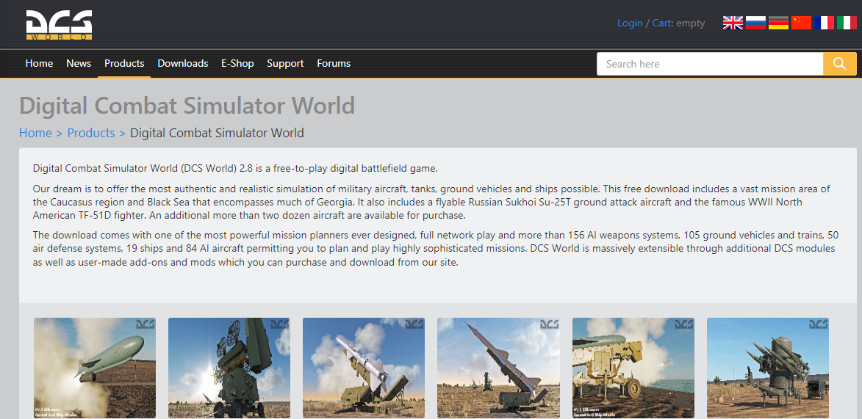The height and width of the screenshot is (419, 862).
Task: Visit the Forums menu link
Action: [334, 63]
